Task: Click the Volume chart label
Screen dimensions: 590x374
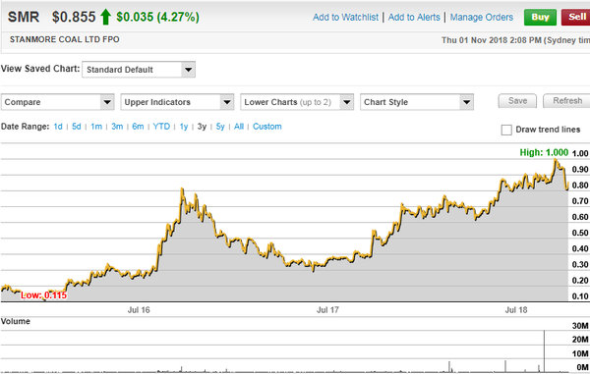Action: pyautogui.click(x=16, y=321)
